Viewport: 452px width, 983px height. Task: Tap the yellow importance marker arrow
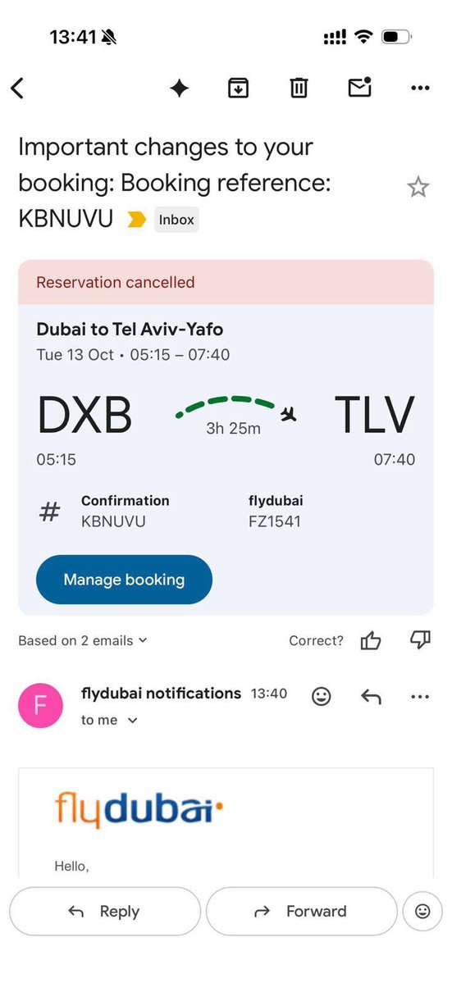coord(137,220)
